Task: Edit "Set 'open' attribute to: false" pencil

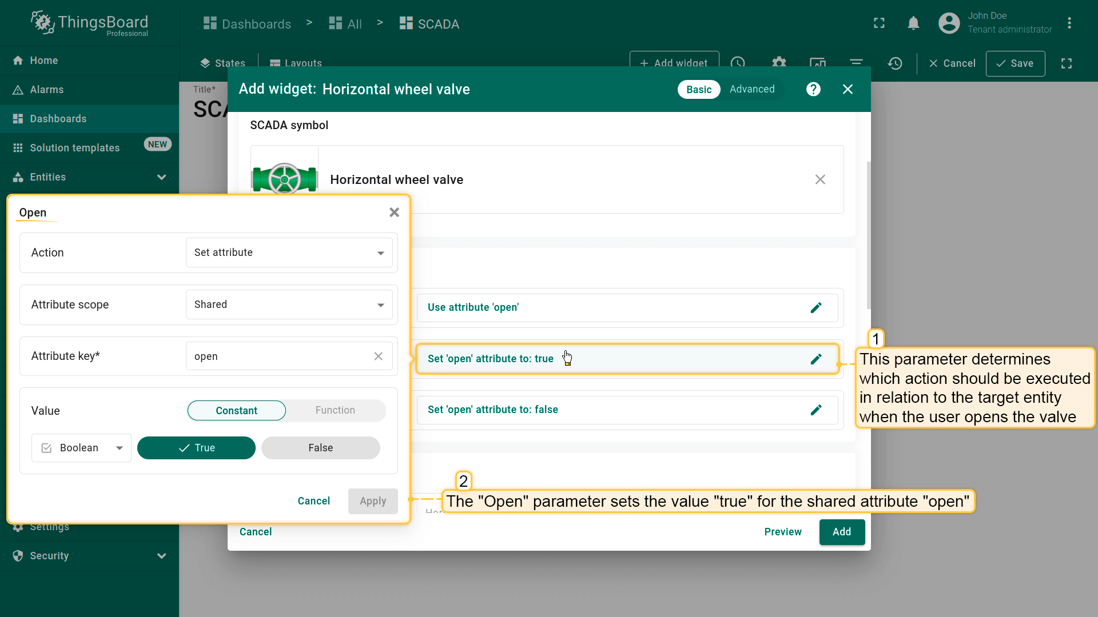Action: pyautogui.click(x=816, y=410)
